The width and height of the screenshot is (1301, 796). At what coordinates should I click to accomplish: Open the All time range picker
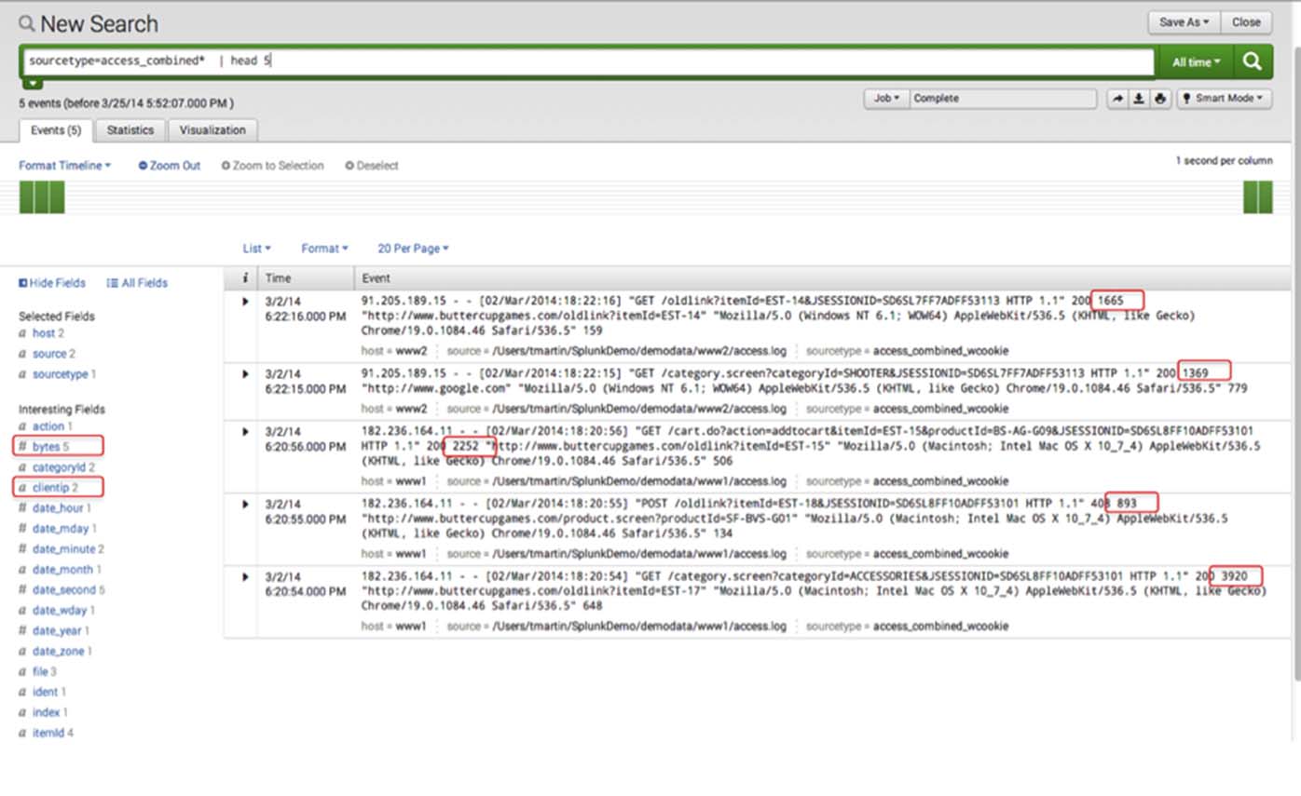pos(1196,62)
